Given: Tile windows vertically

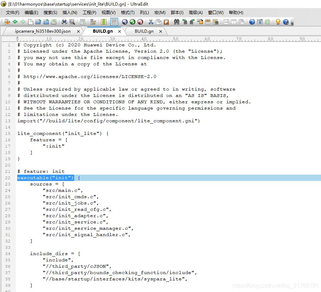Looking at the screenshot, I should (x=233, y=21).
